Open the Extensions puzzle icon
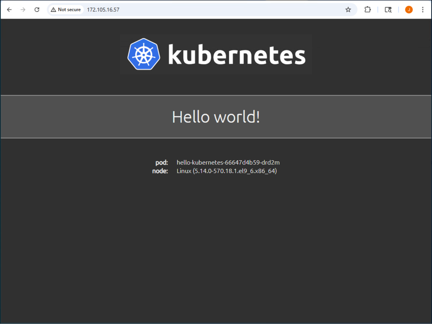This screenshot has width=432, height=324. [x=368, y=10]
